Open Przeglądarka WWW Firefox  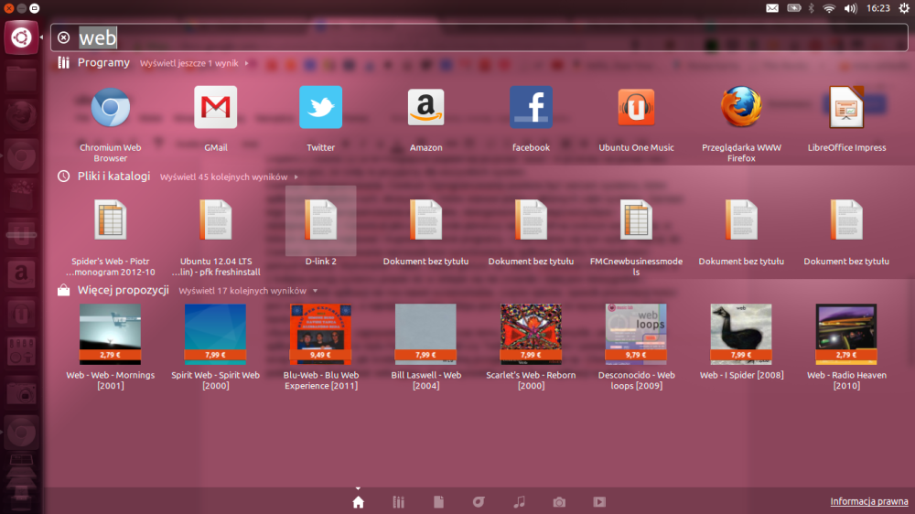click(741, 107)
